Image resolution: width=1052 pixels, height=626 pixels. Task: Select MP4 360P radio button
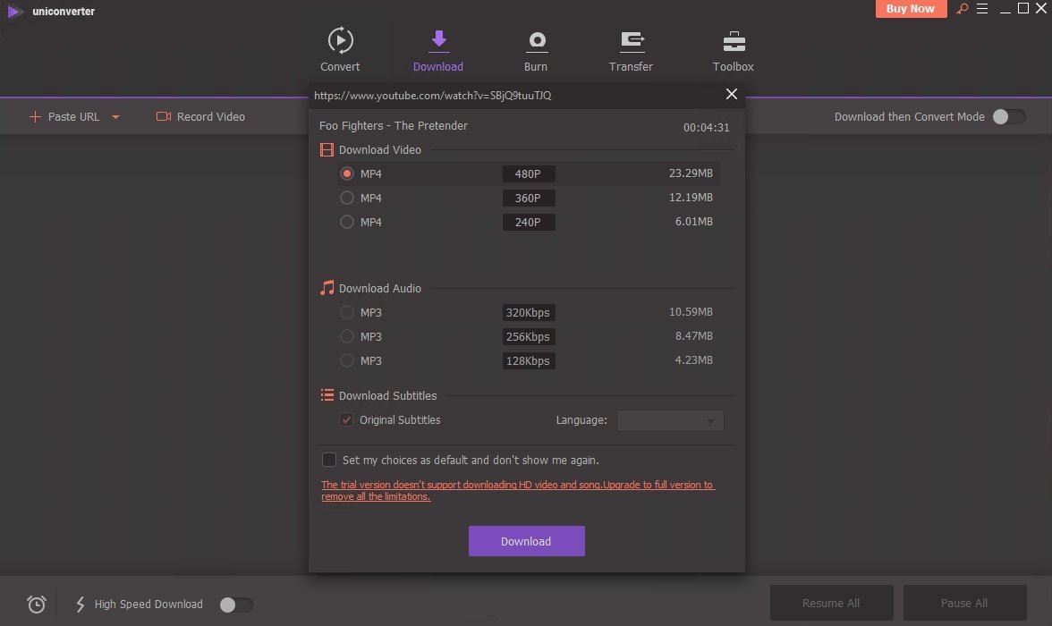(x=347, y=198)
